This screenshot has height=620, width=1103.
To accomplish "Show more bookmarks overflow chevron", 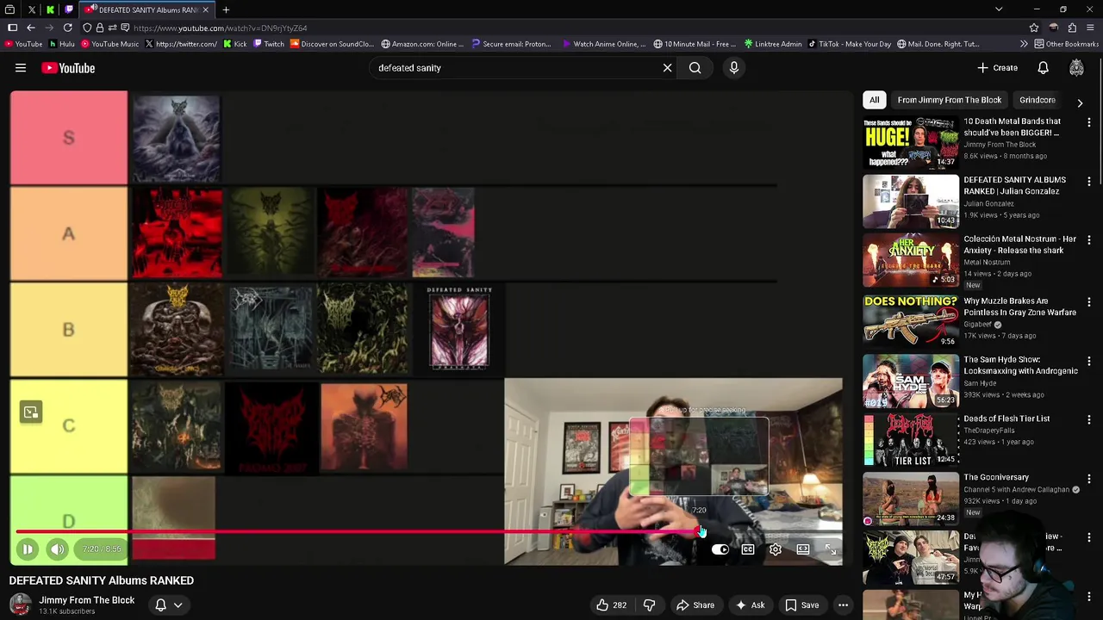I will (1024, 44).
